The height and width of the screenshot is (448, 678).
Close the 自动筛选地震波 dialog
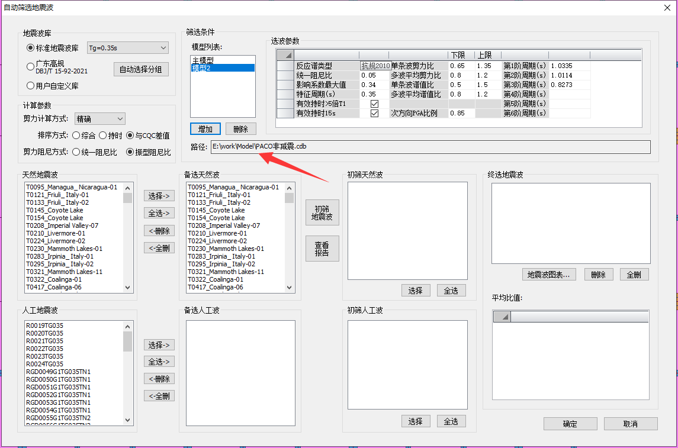667,8
